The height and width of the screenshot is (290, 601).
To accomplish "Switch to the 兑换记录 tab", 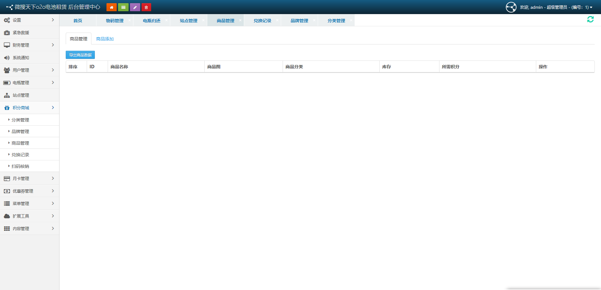I will click(x=262, y=21).
